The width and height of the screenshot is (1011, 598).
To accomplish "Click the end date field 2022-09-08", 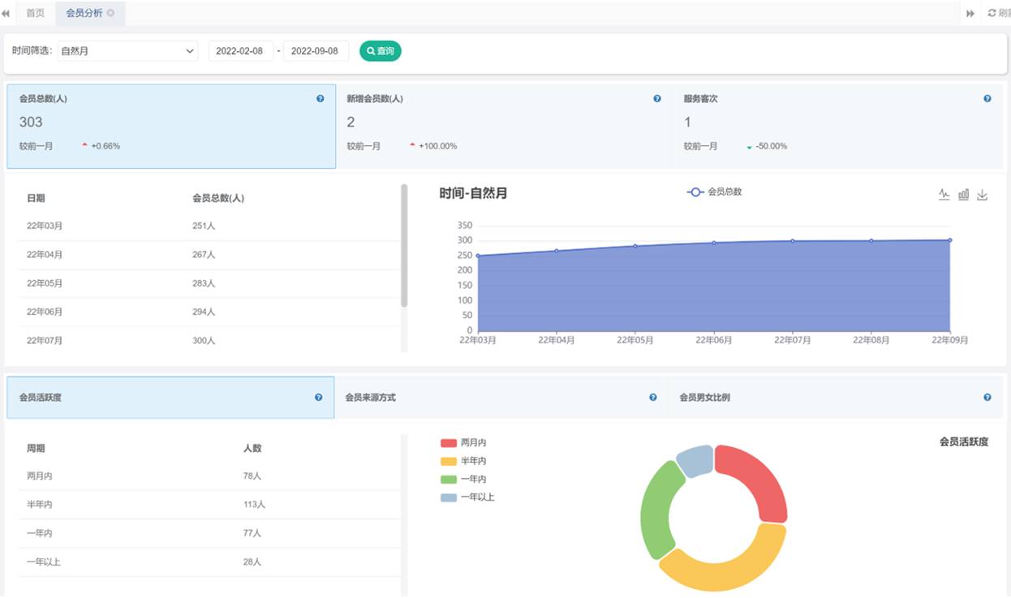I will pos(316,51).
